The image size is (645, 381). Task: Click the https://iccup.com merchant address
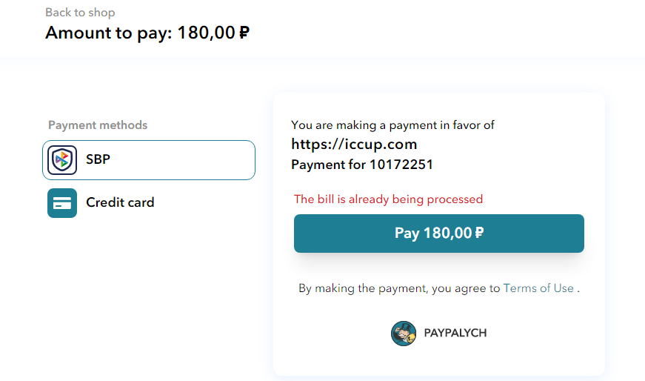tap(354, 144)
